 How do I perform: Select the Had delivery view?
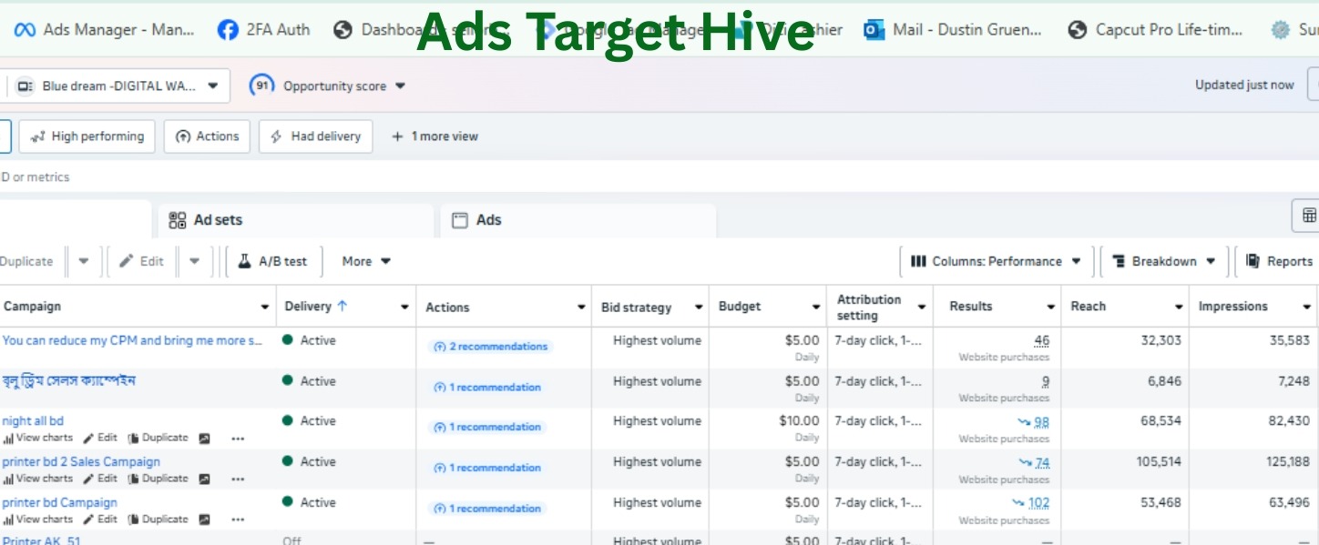click(315, 136)
